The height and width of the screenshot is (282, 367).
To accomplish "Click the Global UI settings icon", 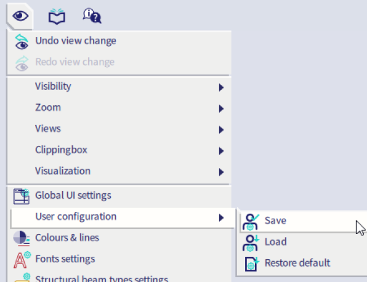I will click(x=22, y=196).
